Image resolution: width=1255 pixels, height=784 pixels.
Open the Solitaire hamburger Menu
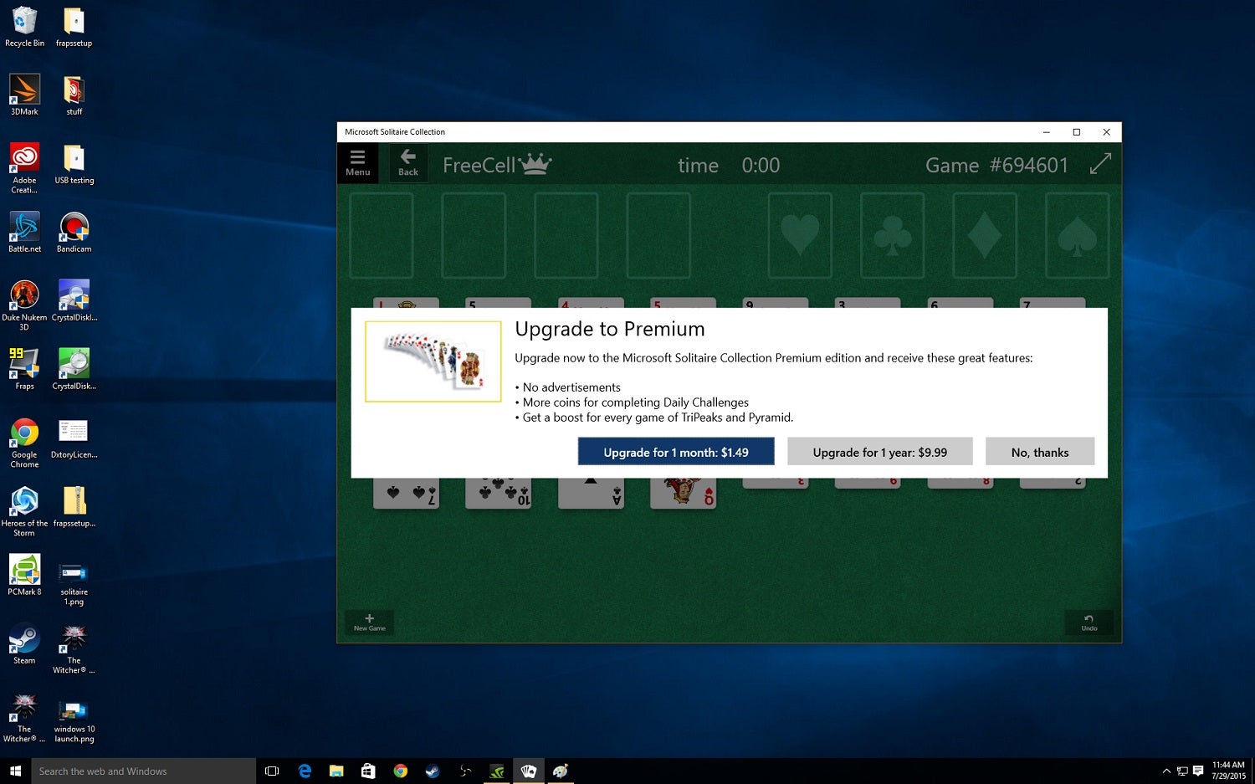[357, 163]
